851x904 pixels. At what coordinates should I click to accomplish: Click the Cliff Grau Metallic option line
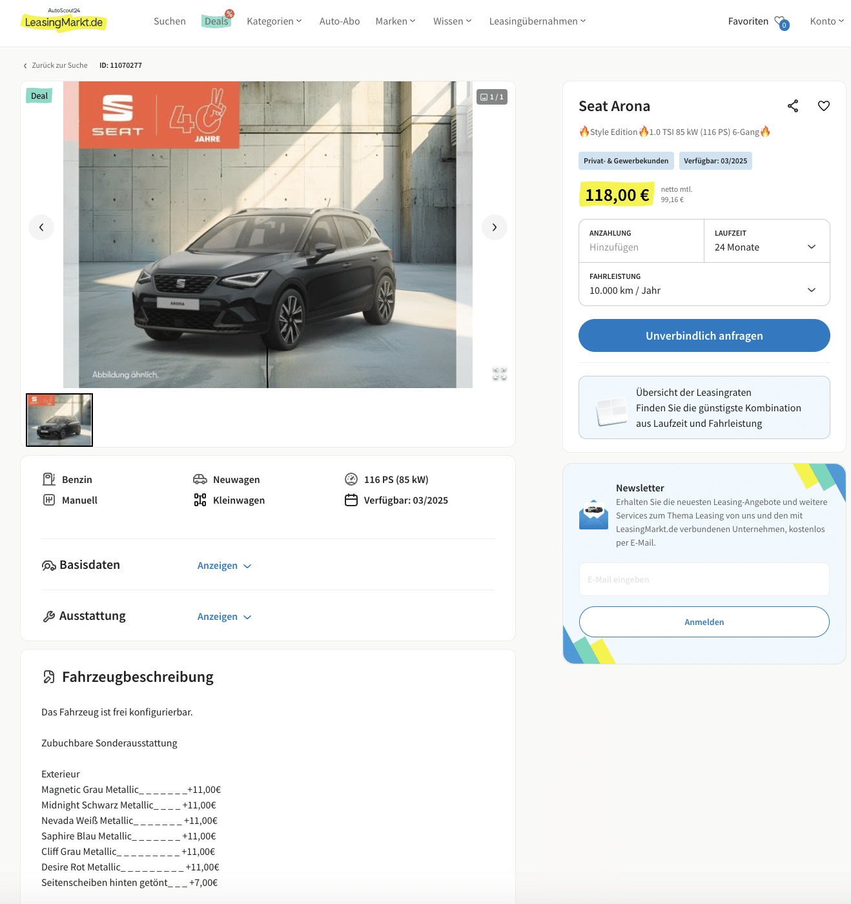tap(128, 852)
